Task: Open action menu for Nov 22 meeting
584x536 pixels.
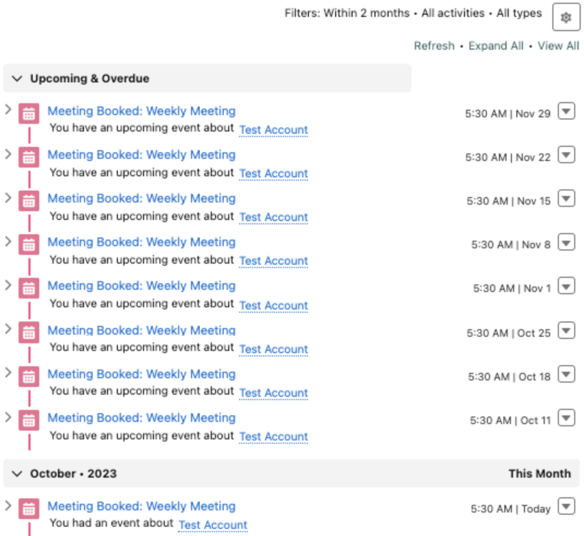Action: [567, 156]
